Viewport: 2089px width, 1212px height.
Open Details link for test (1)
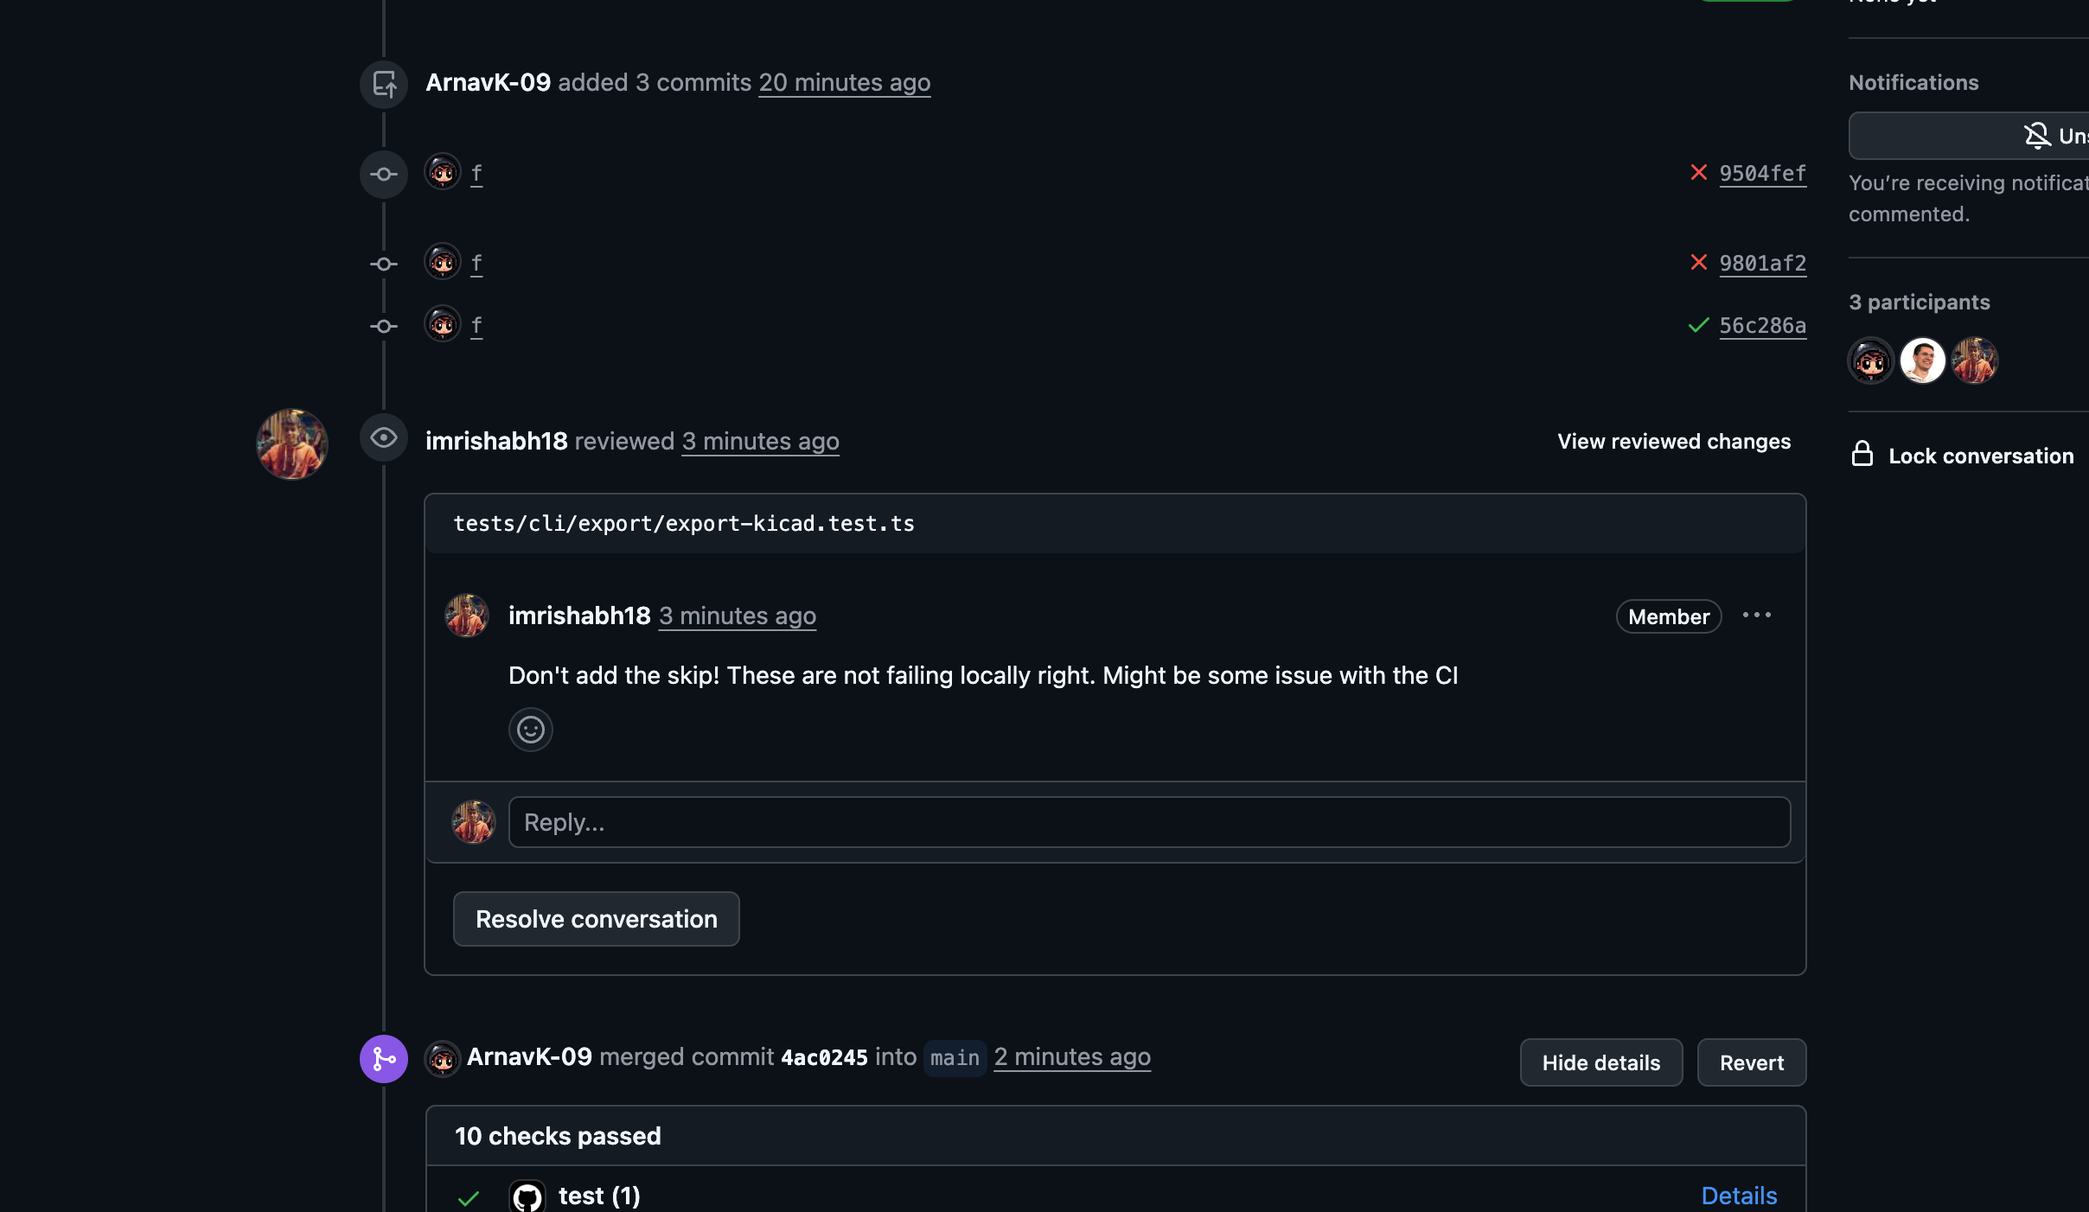[x=1739, y=1196]
